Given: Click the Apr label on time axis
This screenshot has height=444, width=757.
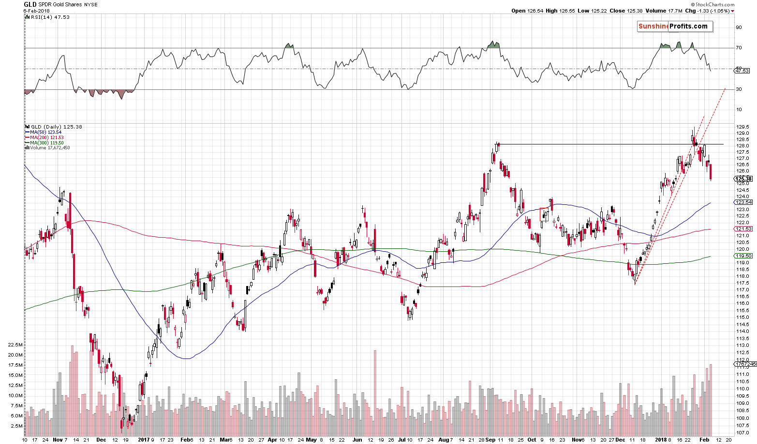Looking at the screenshot, I should (273, 440).
